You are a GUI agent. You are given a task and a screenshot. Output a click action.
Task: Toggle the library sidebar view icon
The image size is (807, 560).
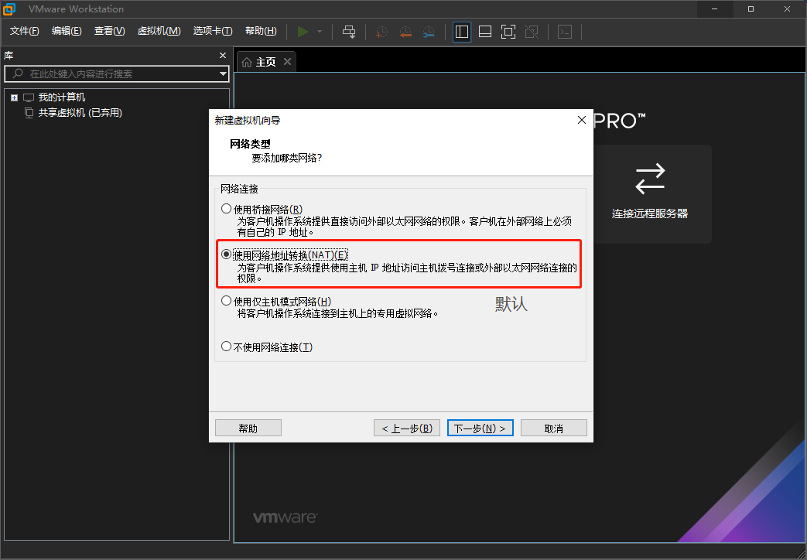(462, 32)
